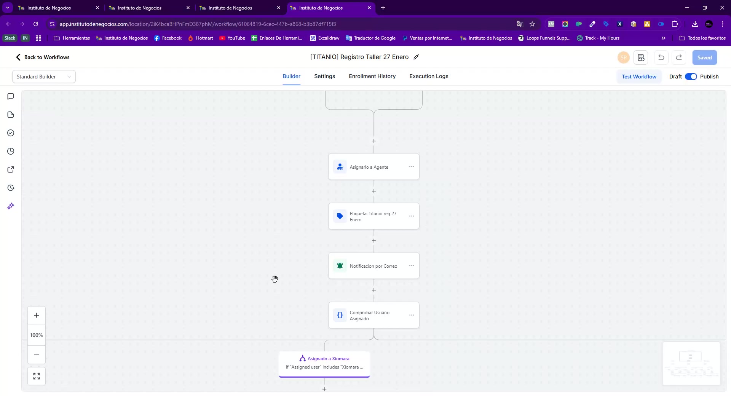Image resolution: width=731 pixels, height=396 pixels.
Task: Click the workflow minimap thumbnail
Action: coord(691,364)
